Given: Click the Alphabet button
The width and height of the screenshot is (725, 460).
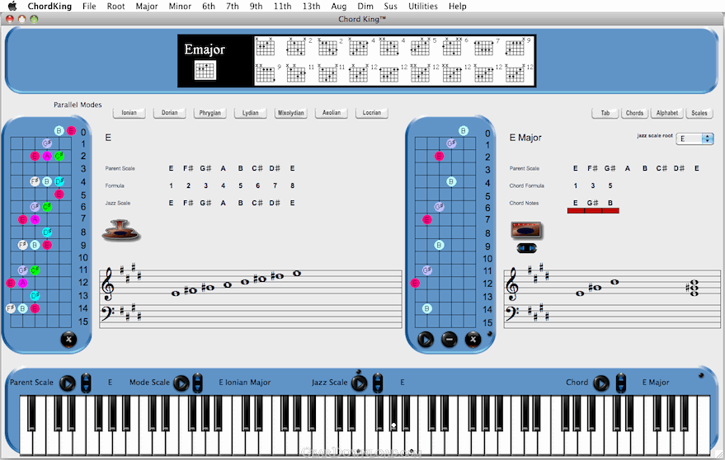Looking at the screenshot, I should (x=667, y=113).
